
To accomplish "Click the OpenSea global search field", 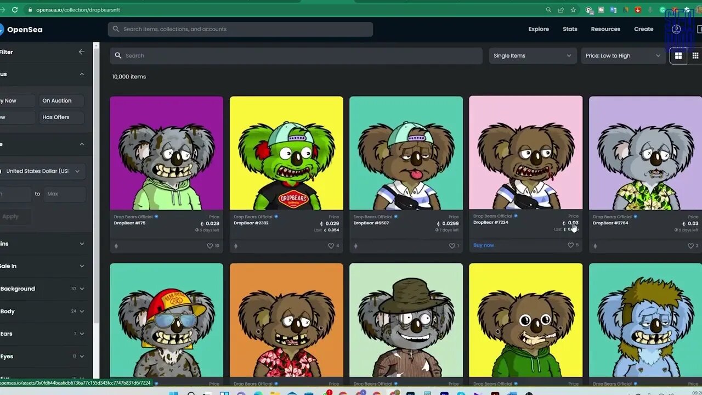I will 240,29.
